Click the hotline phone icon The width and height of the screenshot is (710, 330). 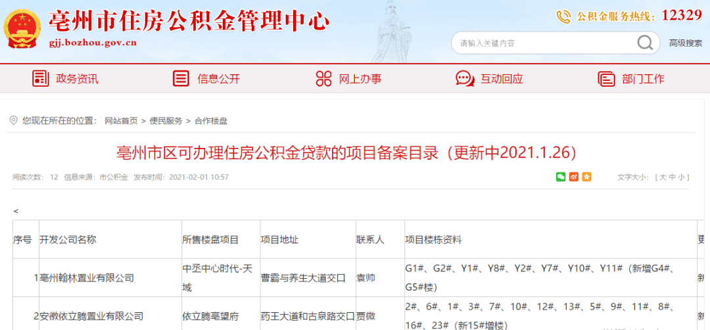(564, 16)
